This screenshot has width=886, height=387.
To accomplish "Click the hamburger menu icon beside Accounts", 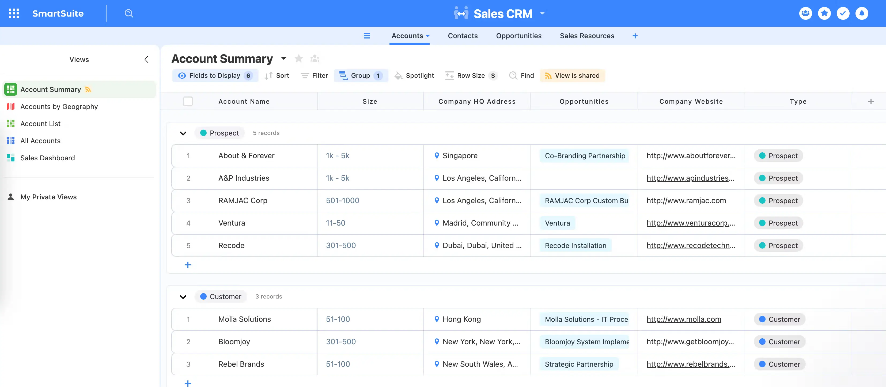I will point(367,36).
